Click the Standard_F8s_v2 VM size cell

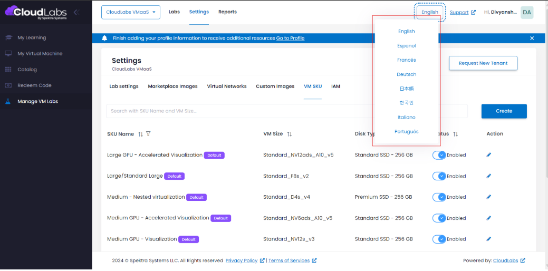[286, 176]
